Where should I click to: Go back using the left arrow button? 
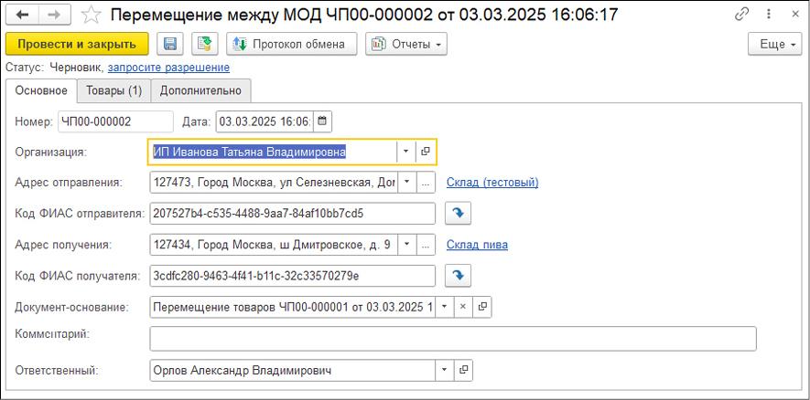[x=23, y=15]
